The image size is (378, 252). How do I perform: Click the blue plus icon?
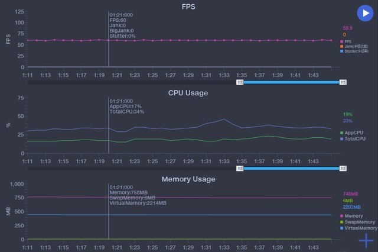tap(366, 240)
